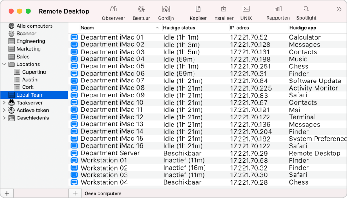
Task: Click the Terminal app cell
Action: (x=302, y=117)
